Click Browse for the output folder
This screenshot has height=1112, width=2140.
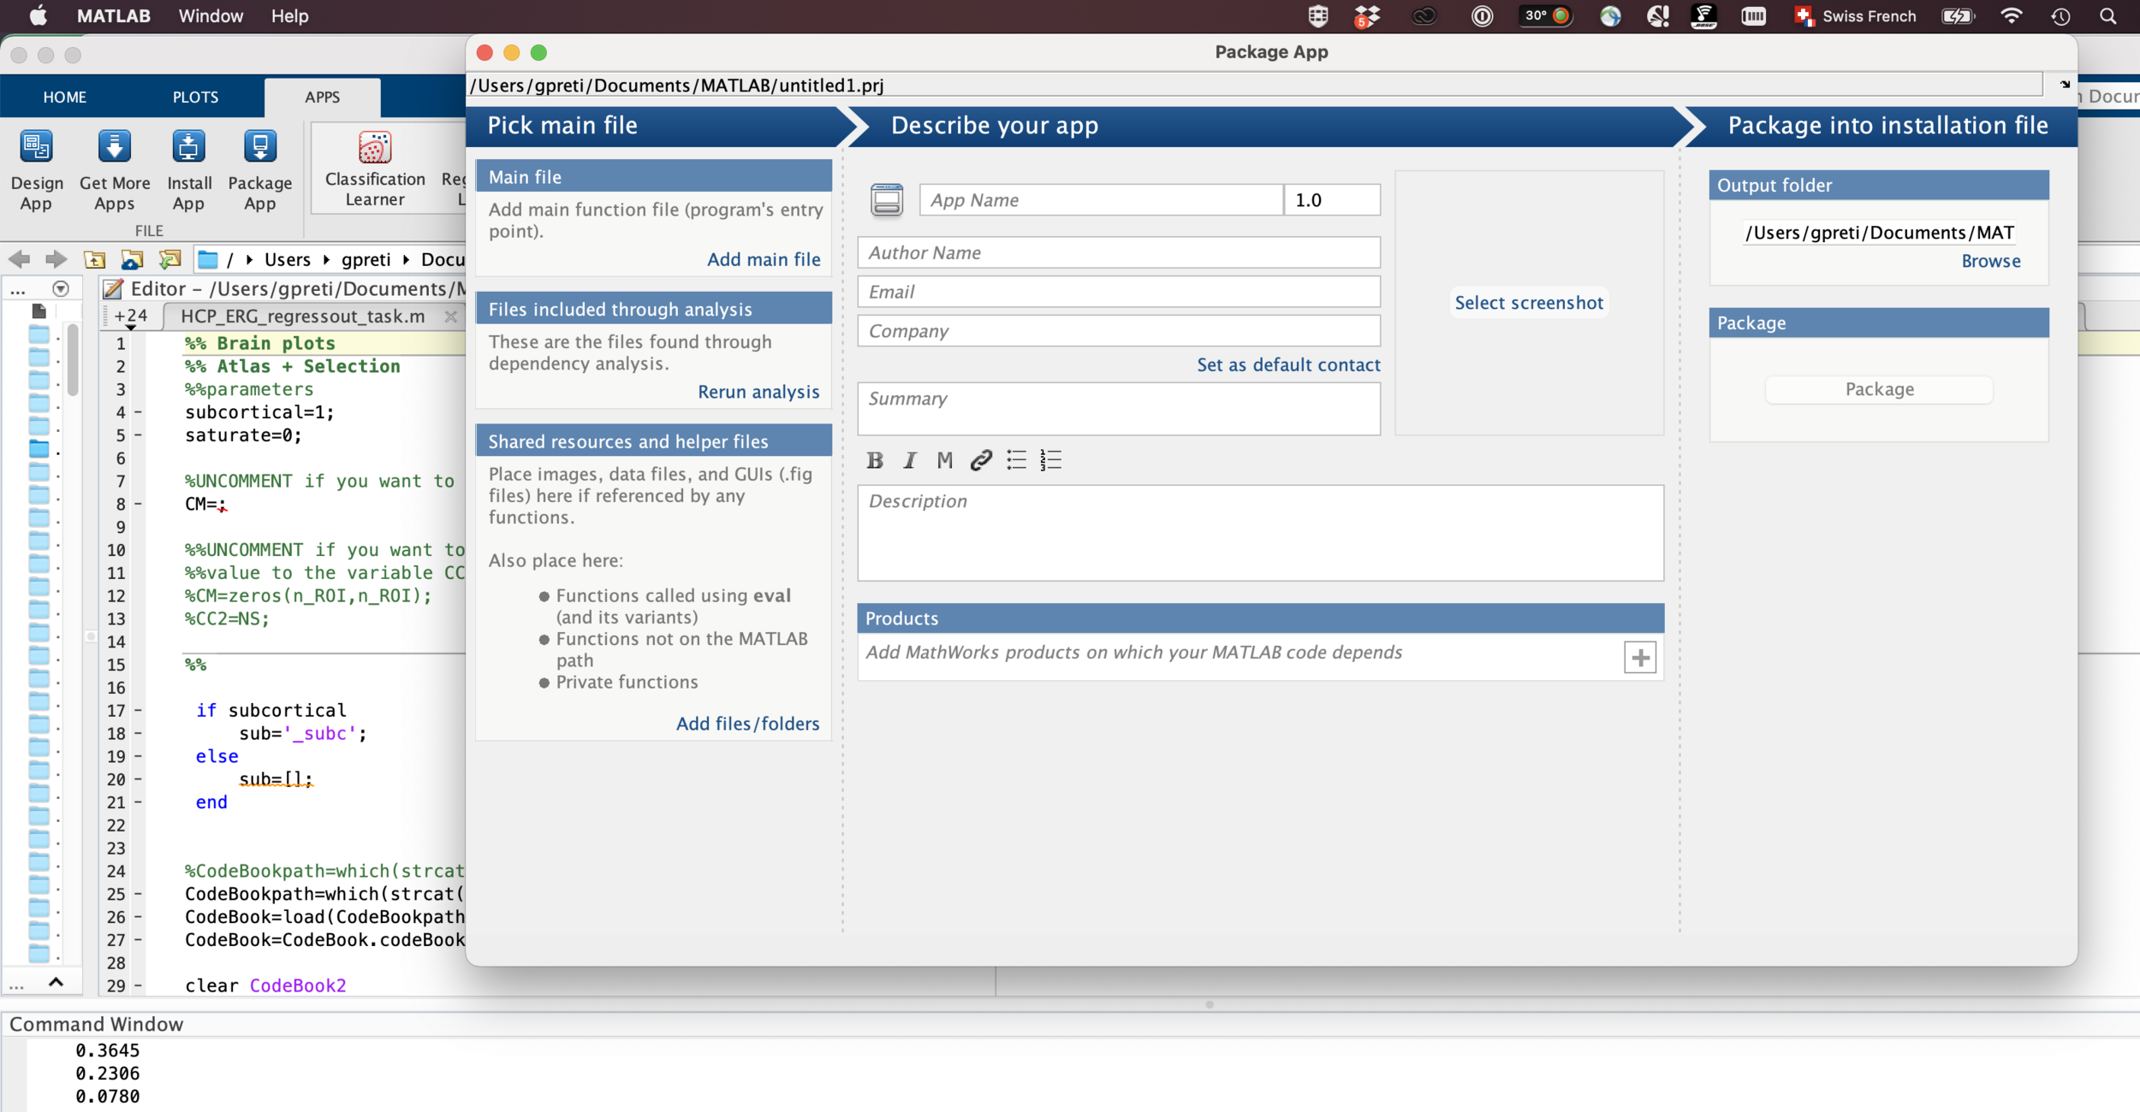(x=1990, y=262)
